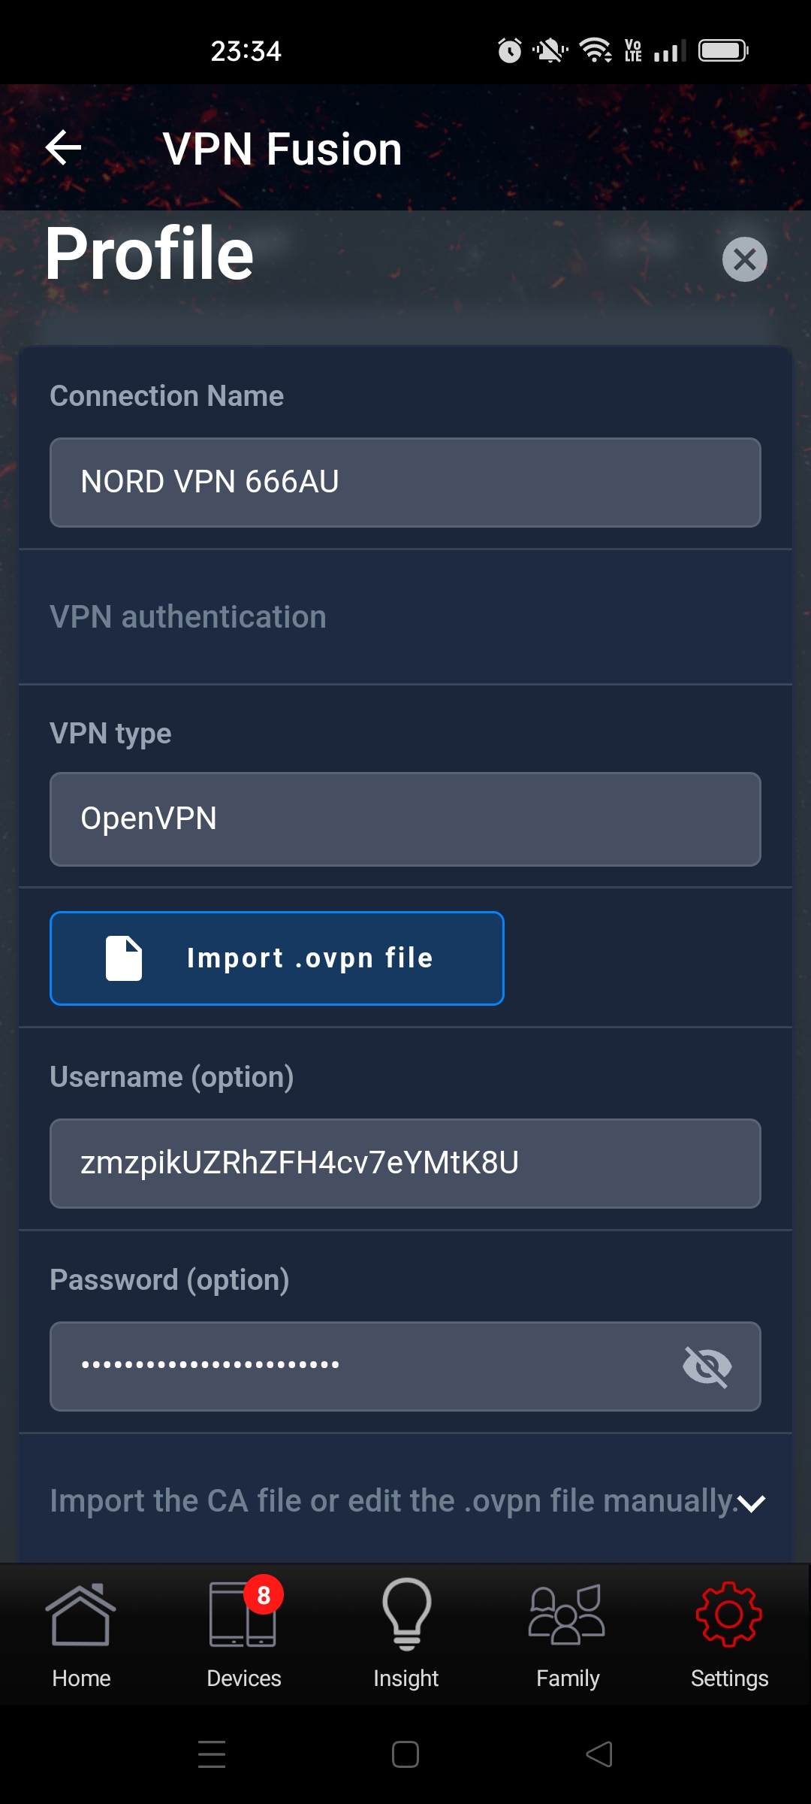
Task: Tap the back arrow beside VPN Fusion
Action: 63,147
